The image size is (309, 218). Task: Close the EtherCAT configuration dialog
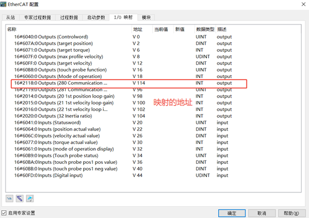(x=303, y=4)
